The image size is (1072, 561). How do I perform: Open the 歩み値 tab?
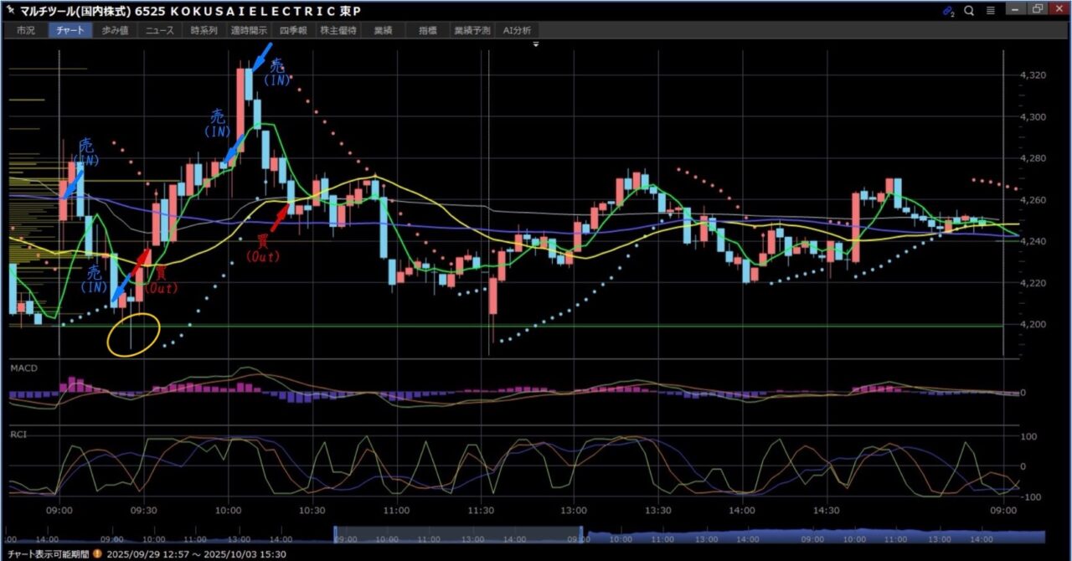(115, 30)
